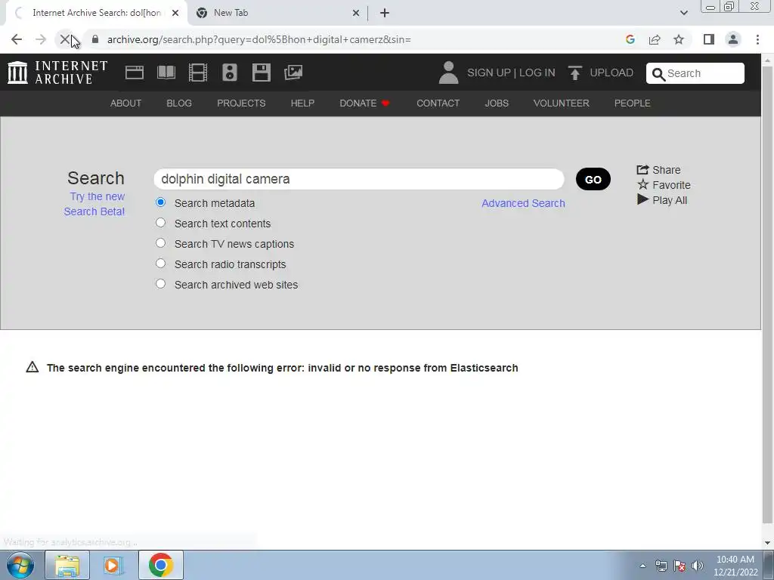Expand the Chrome tab search chevron
774x580 pixels.
pyautogui.click(x=683, y=13)
